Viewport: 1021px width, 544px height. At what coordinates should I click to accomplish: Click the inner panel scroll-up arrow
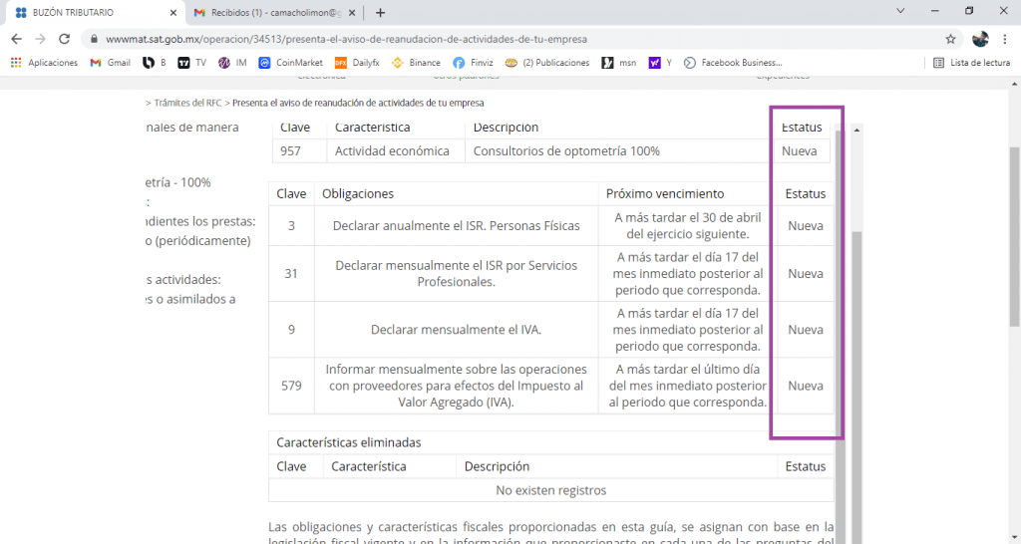(856, 131)
